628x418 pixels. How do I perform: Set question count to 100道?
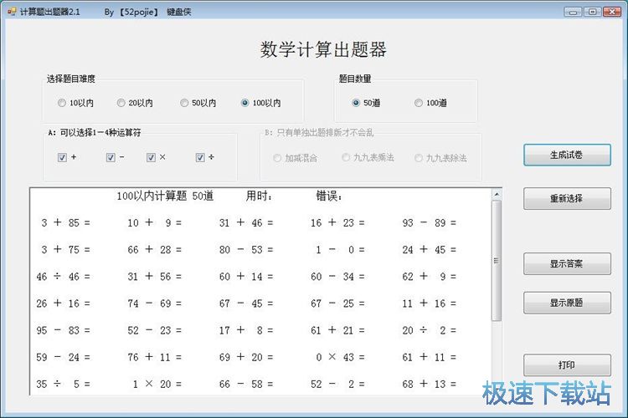click(x=419, y=104)
